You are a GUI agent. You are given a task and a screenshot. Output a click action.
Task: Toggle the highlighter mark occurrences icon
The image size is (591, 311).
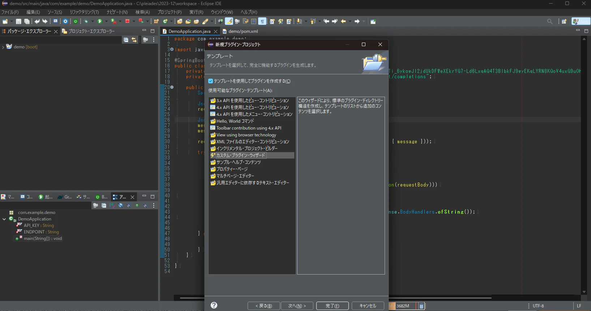[x=229, y=22]
